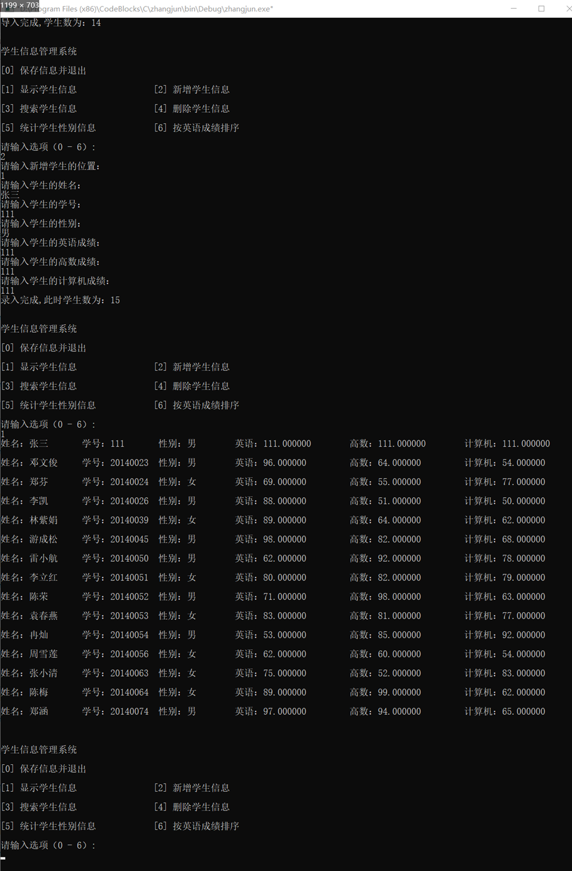Click the prompt '请输入学生的计算机成绩:'
Image resolution: width=572 pixels, height=871 pixels.
coord(56,281)
